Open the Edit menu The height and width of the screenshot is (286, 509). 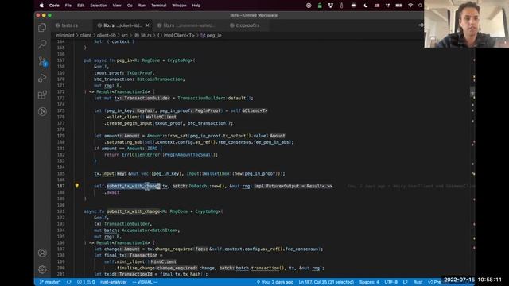click(x=80, y=6)
